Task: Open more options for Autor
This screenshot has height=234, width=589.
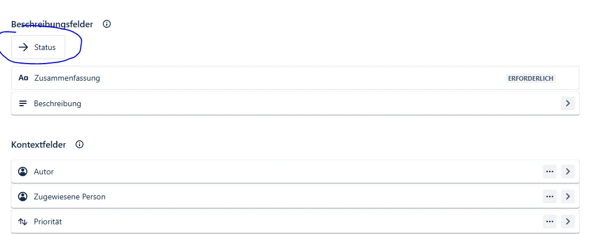Action: pos(550,172)
